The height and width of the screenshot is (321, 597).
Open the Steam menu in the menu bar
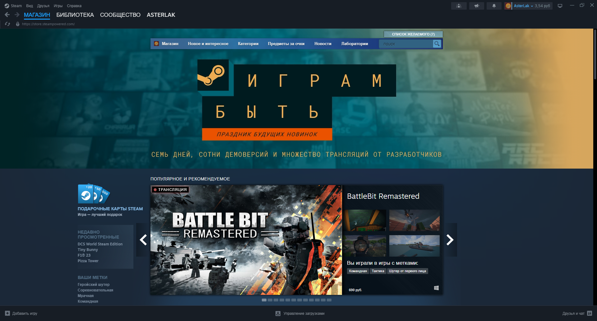pyautogui.click(x=16, y=6)
